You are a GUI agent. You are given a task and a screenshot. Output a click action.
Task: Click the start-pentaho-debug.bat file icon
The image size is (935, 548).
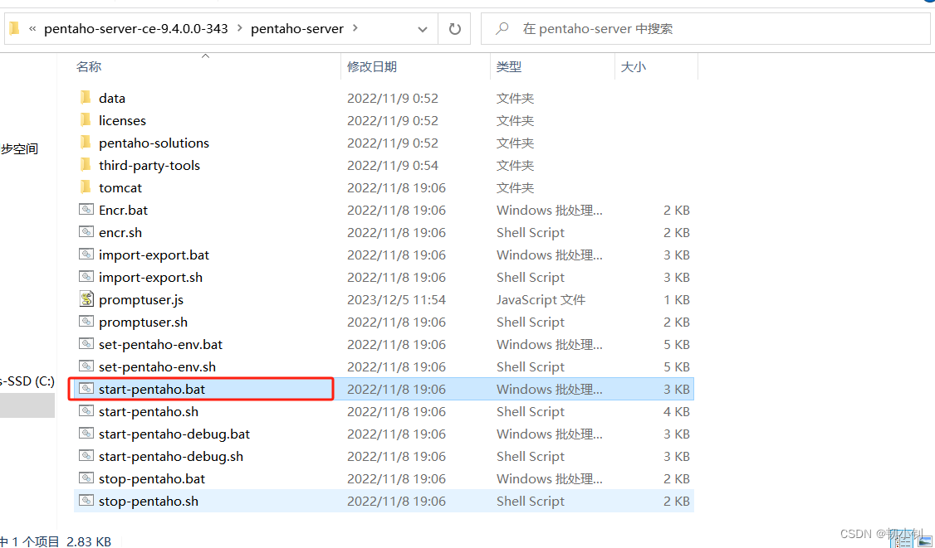point(86,434)
